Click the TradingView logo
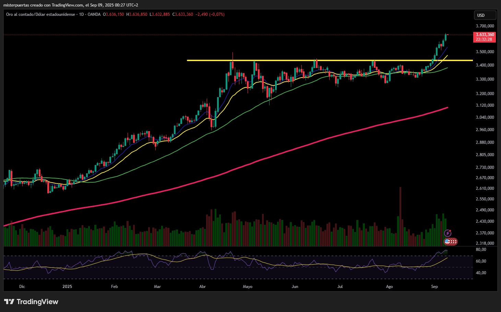 tap(31, 302)
